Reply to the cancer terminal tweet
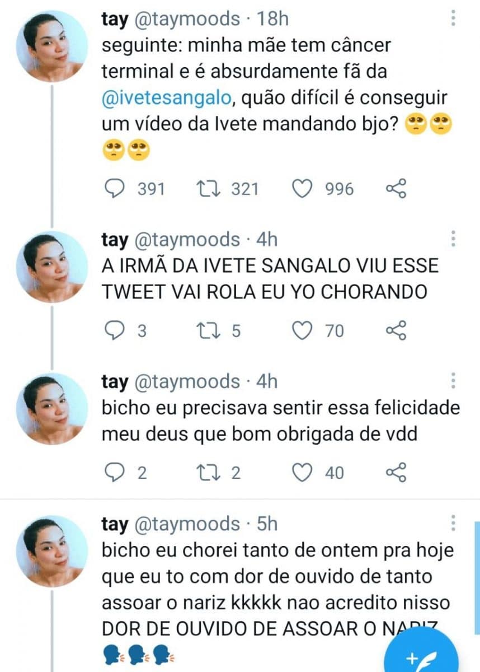 click(115, 189)
